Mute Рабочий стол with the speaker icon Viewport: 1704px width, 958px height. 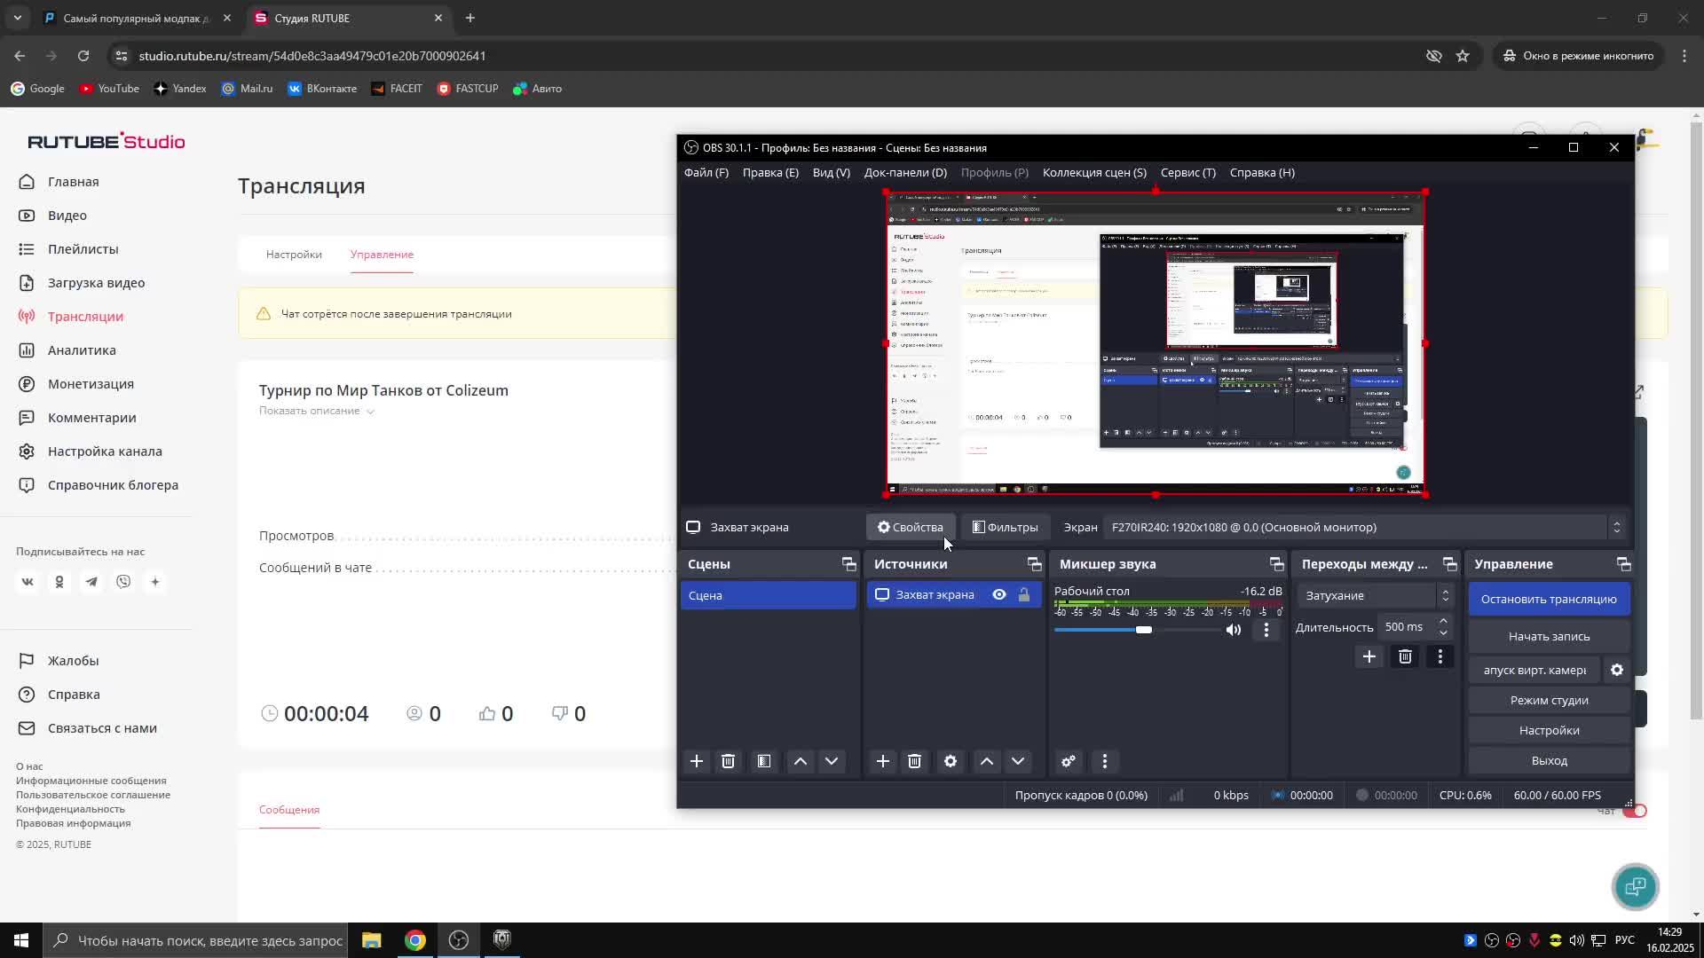click(x=1232, y=630)
